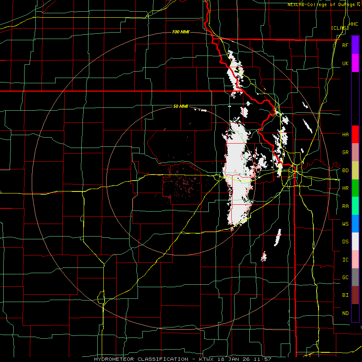Click the HA red legend color swatch

coord(355,134)
